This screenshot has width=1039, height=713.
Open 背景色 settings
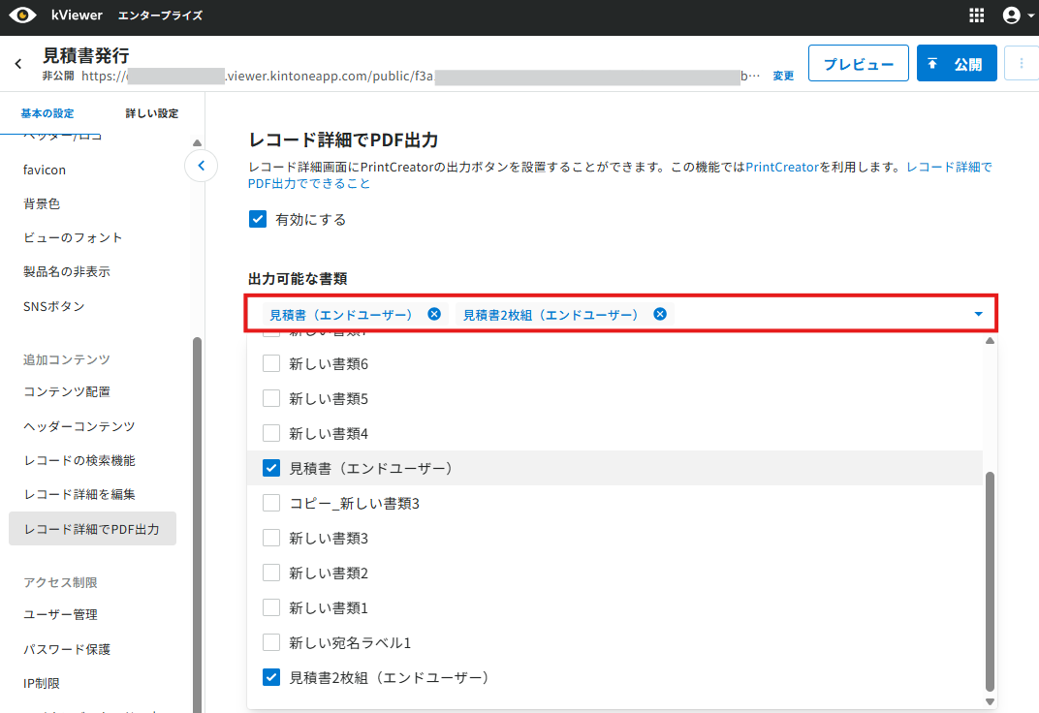[42, 203]
